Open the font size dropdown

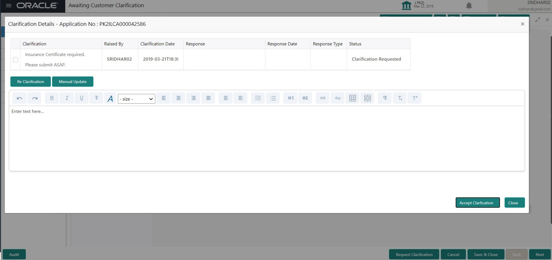pyautogui.click(x=137, y=99)
